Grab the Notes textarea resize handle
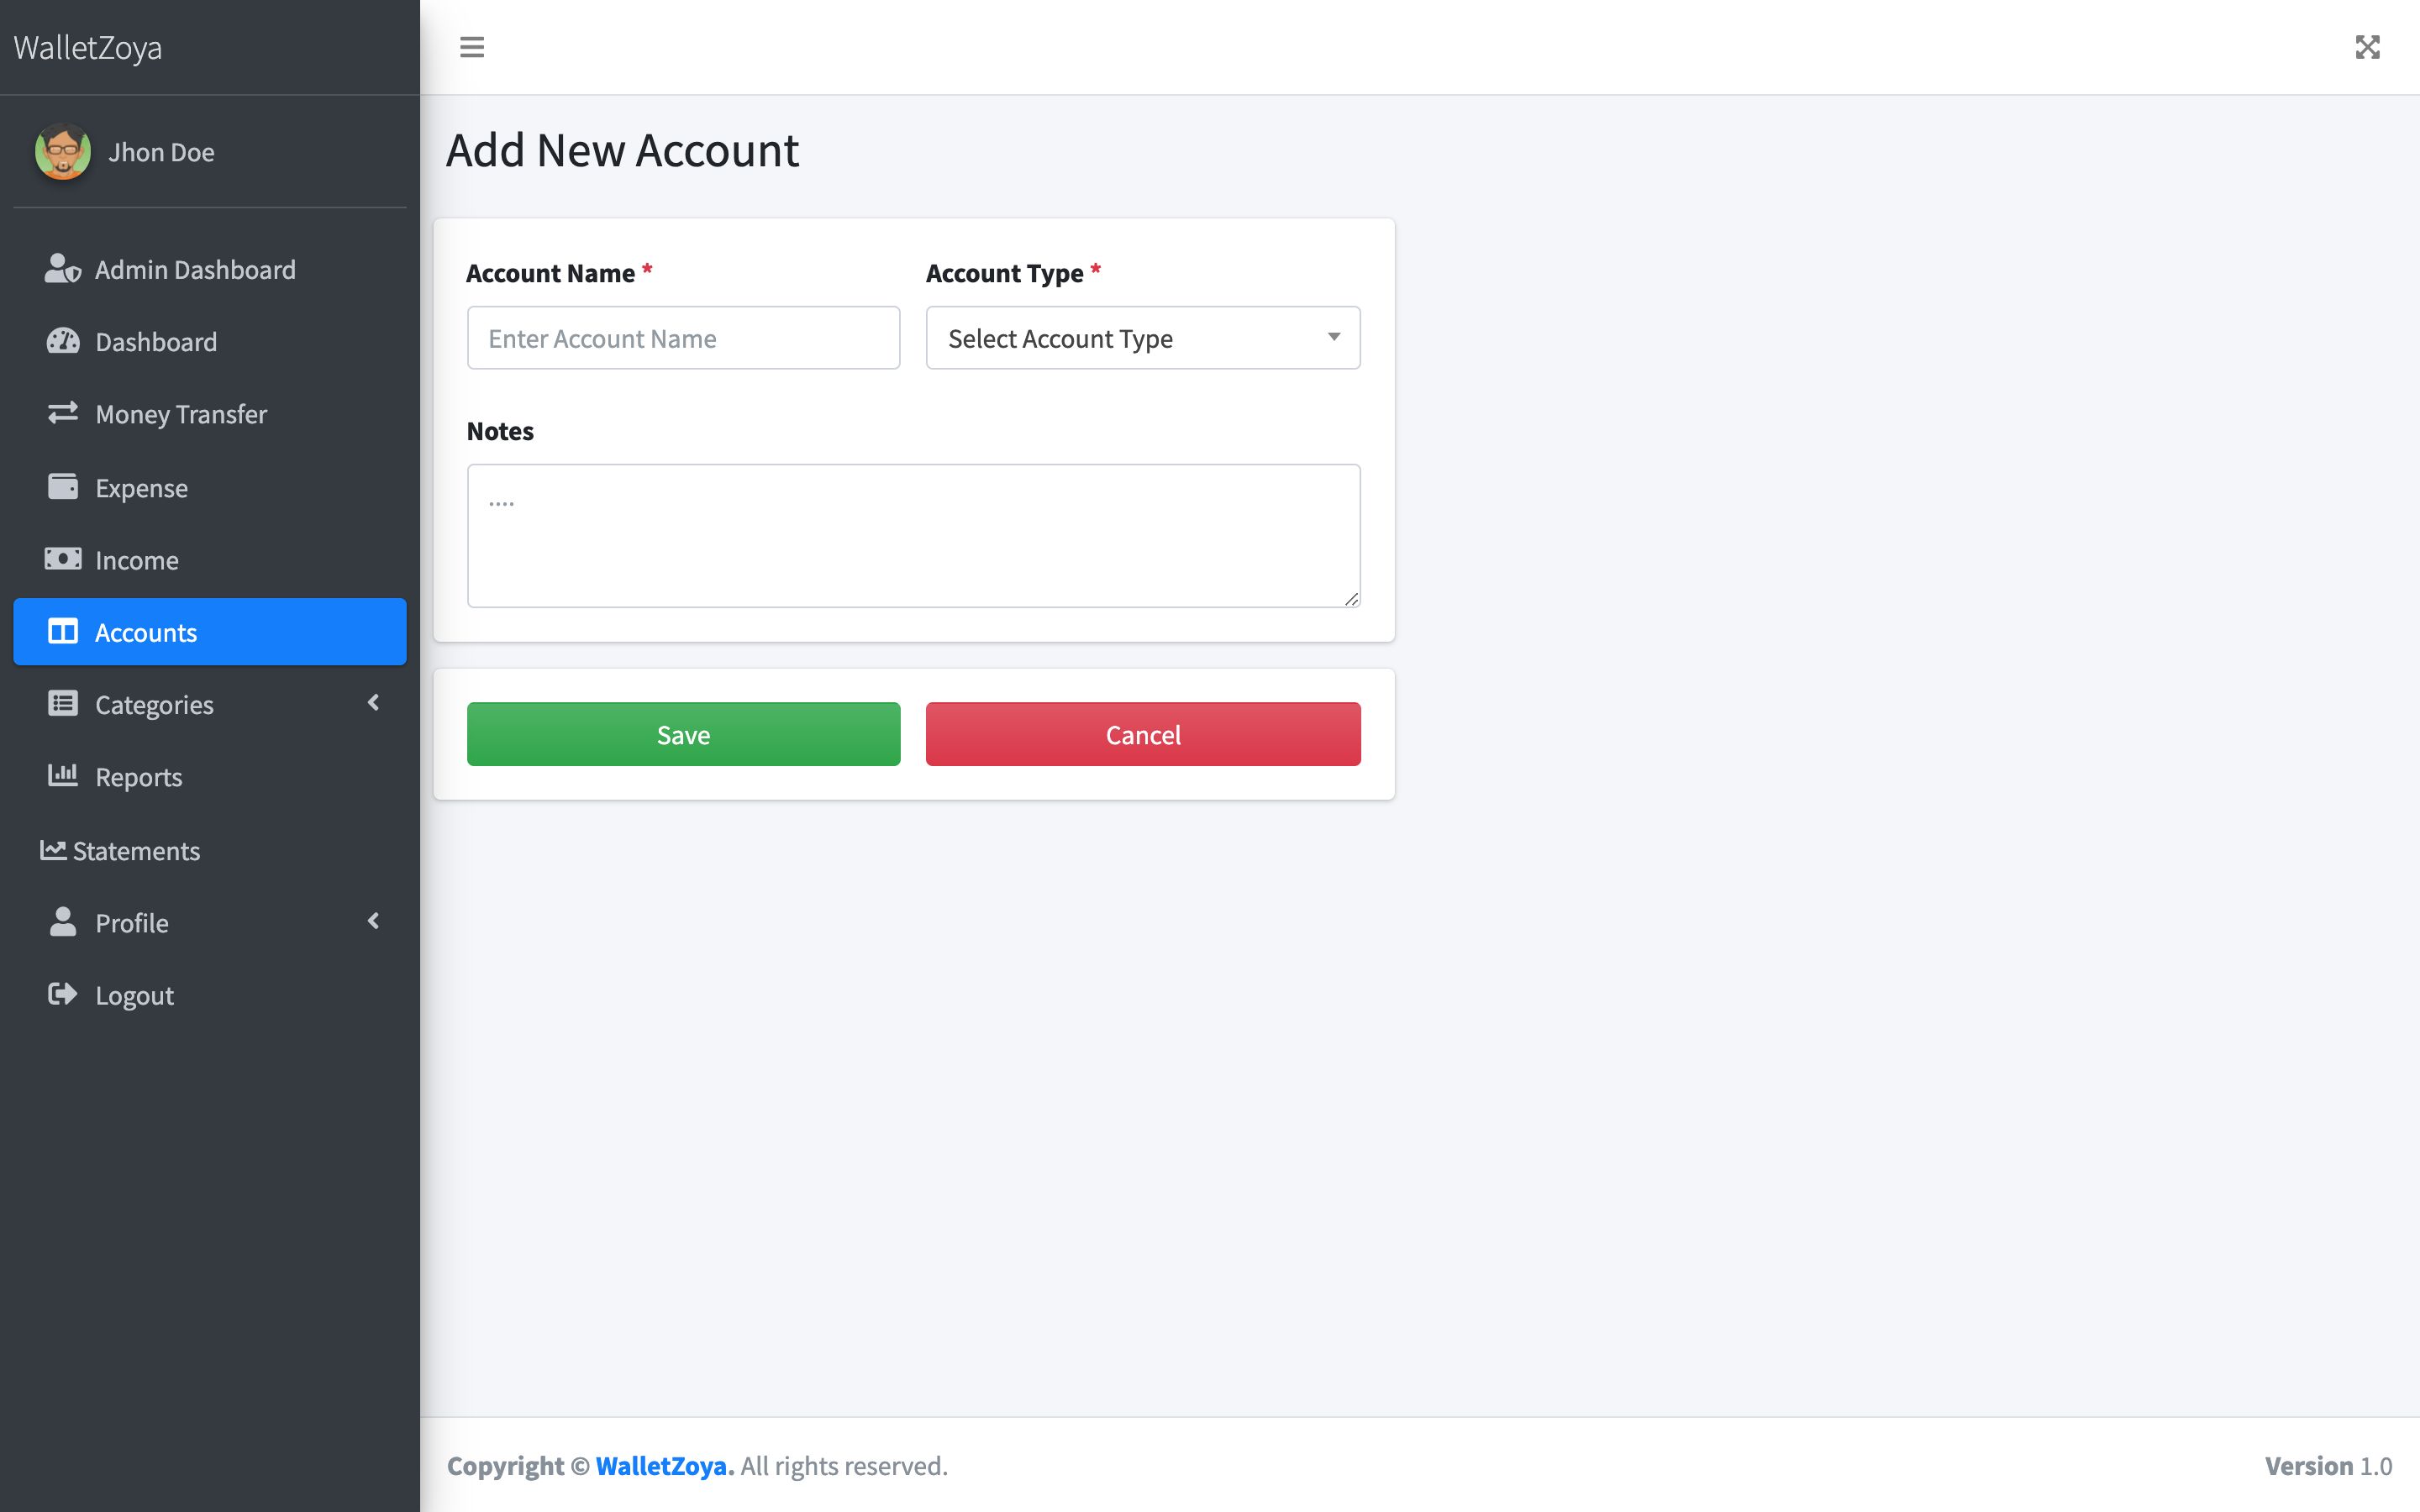The width and height of the screenshot is (2420, 1512). pyautogui.click(x=1351, y=598)
